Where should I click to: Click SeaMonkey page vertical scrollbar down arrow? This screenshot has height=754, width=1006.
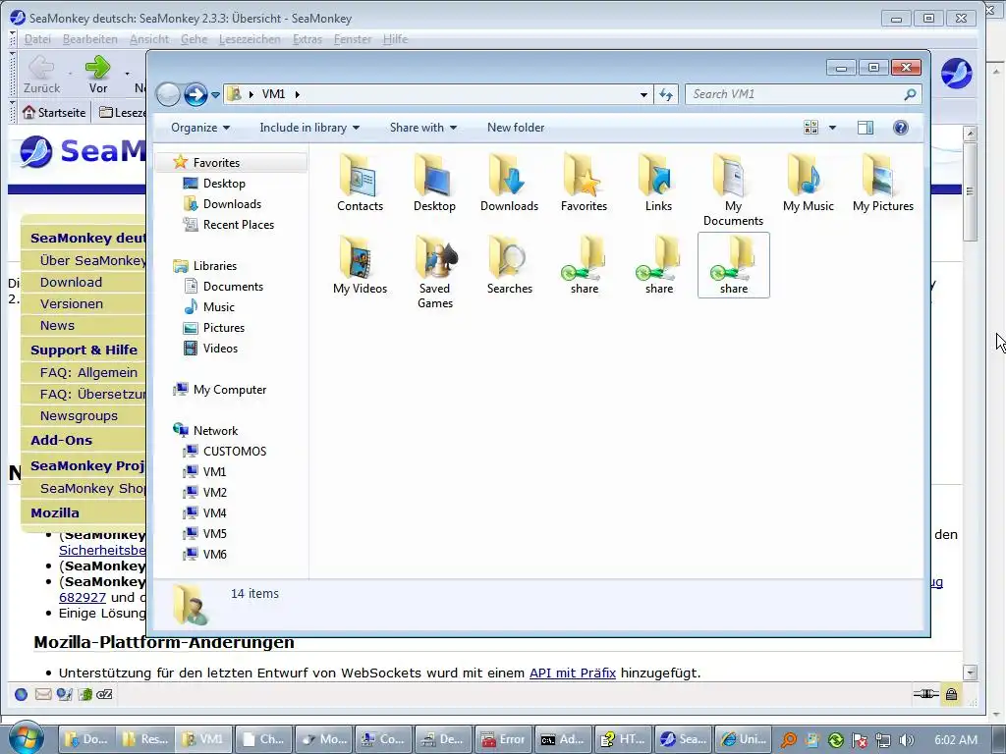tap(970, 673)
